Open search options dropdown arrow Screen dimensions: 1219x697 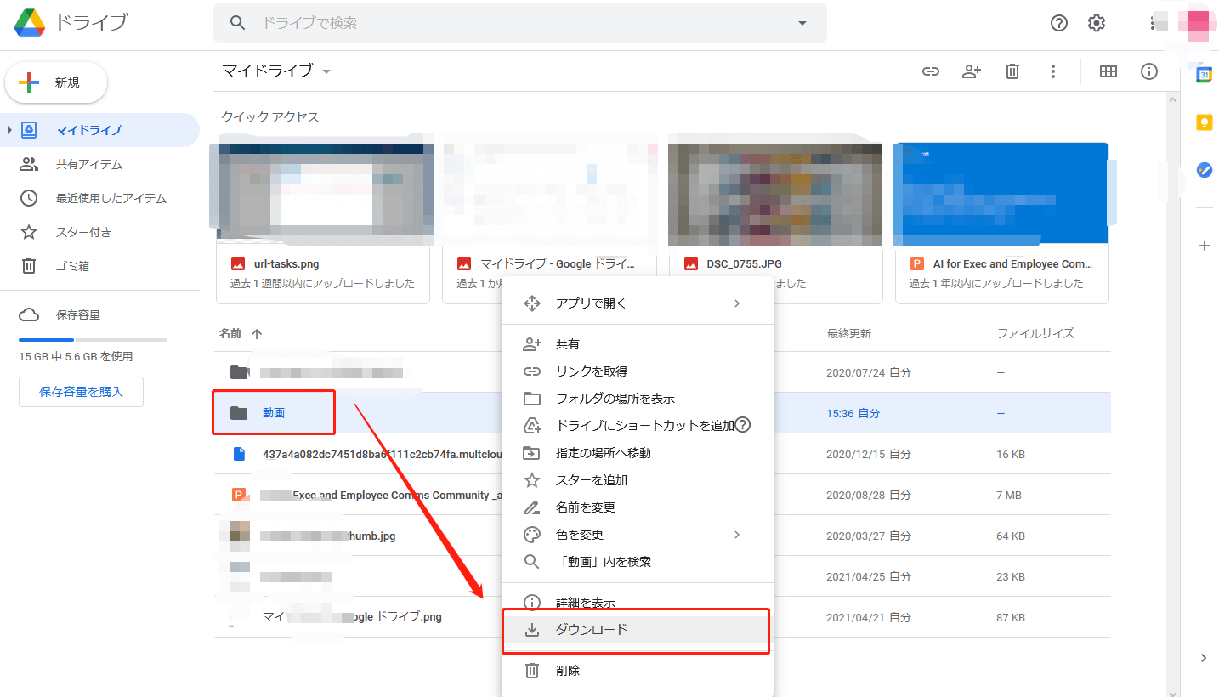tap(802, 23)
